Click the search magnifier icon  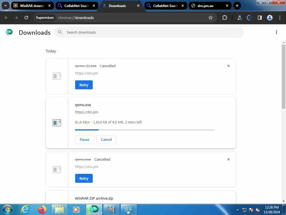(x=60, y=32)
